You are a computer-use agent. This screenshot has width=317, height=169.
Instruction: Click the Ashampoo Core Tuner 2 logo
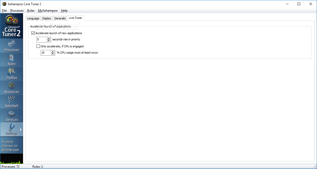12,26
